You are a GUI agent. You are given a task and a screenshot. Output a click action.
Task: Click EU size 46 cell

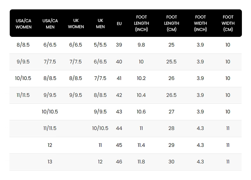pyautogui.click(x=119, y=162)
